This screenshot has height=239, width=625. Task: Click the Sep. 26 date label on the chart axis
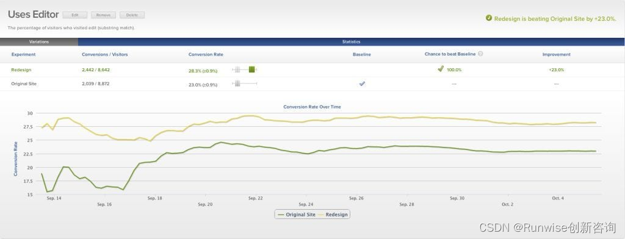(x=356, y=198)
